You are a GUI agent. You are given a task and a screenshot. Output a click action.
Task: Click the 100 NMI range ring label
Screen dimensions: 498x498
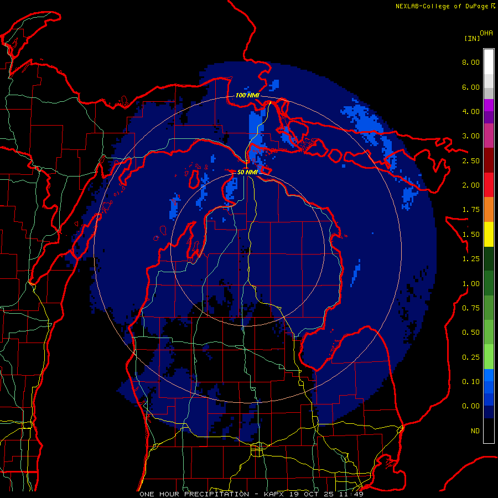coord(247,95)
